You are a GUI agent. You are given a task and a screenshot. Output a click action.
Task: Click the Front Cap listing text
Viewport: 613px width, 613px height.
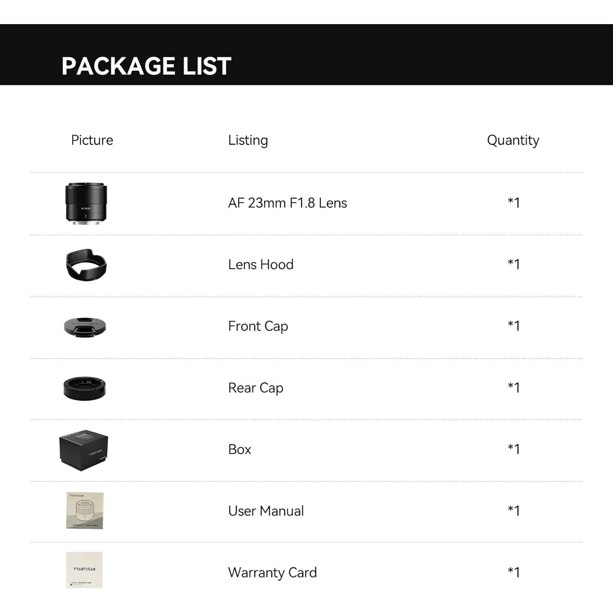tap(258, 327)
